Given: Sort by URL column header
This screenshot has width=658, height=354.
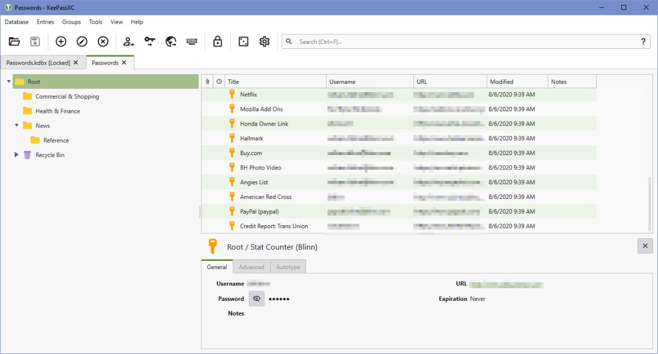Looking at the screenshot, I should tap(450, 82).
